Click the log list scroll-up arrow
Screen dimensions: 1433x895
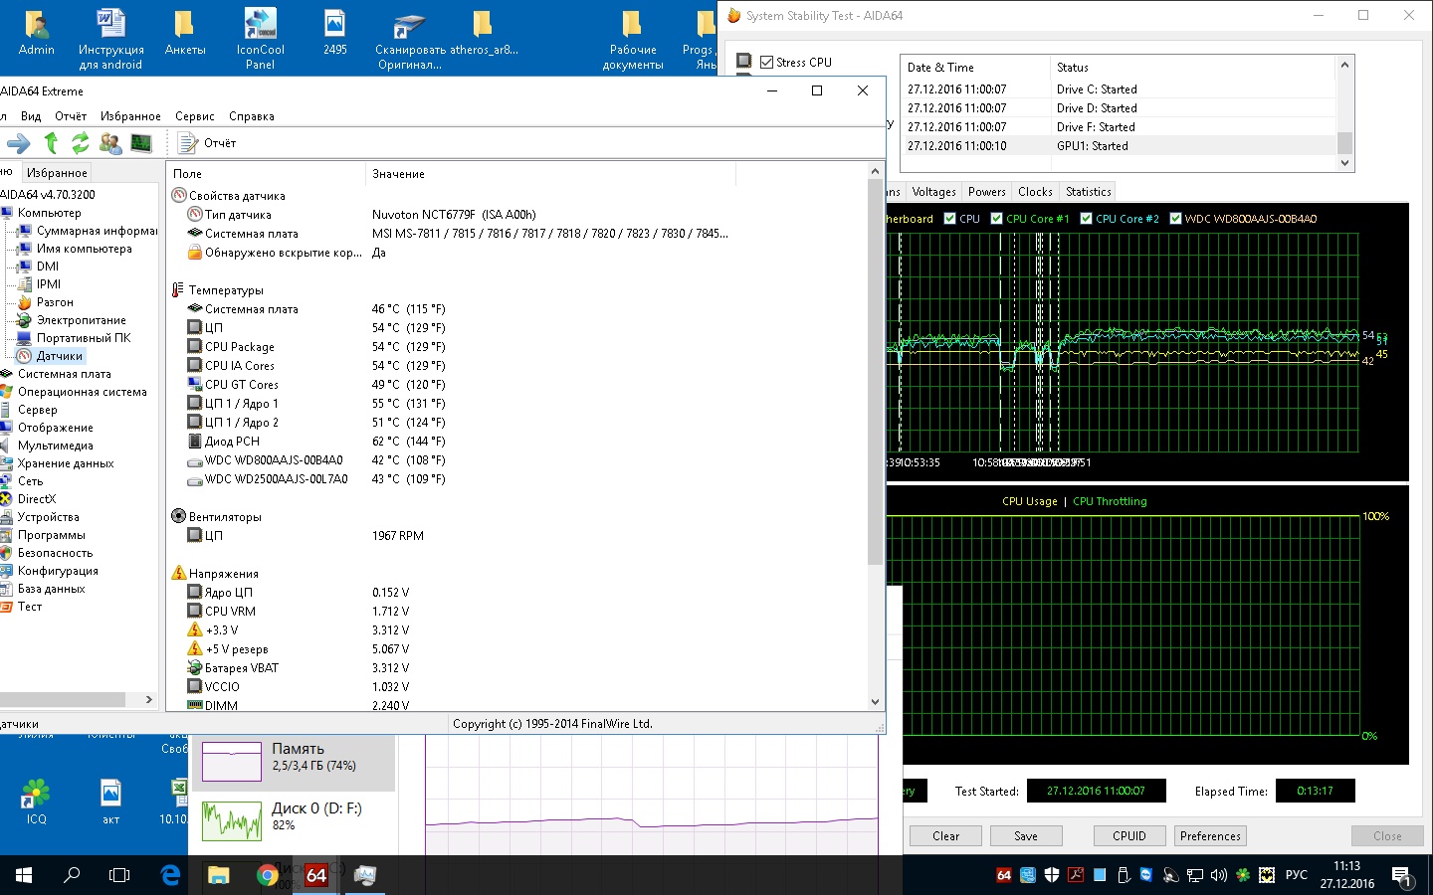pos(1344,65)
